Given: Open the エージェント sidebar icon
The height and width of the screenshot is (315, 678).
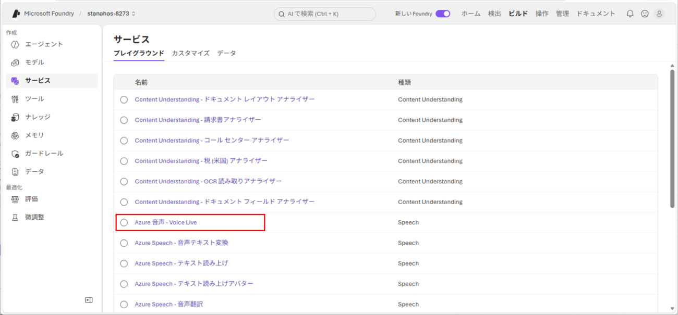Looking at the screenshot, I should click(15, 44).
